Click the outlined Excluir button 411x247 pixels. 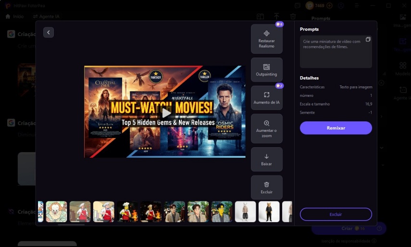pyautogui.click(x=336, y=214)
